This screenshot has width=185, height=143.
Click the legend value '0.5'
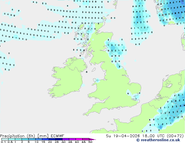coord(10,142)
